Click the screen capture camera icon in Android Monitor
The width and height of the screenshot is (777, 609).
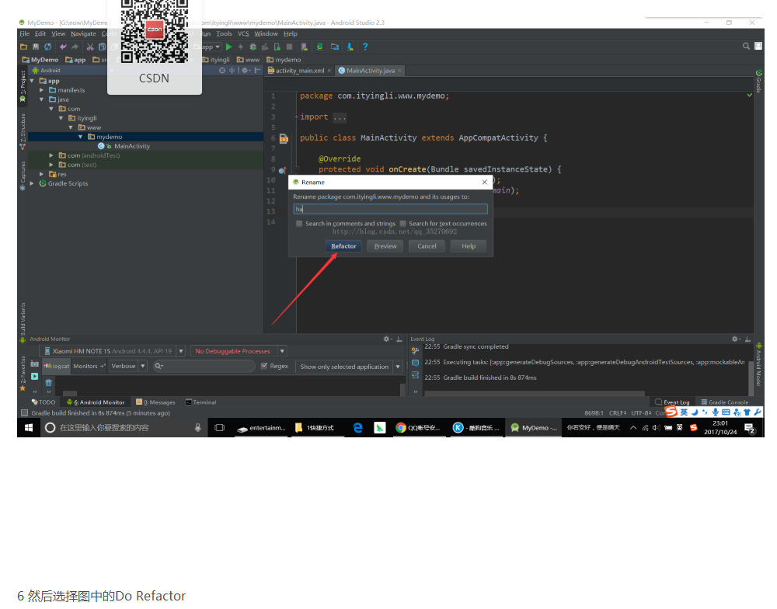(34, 364)
